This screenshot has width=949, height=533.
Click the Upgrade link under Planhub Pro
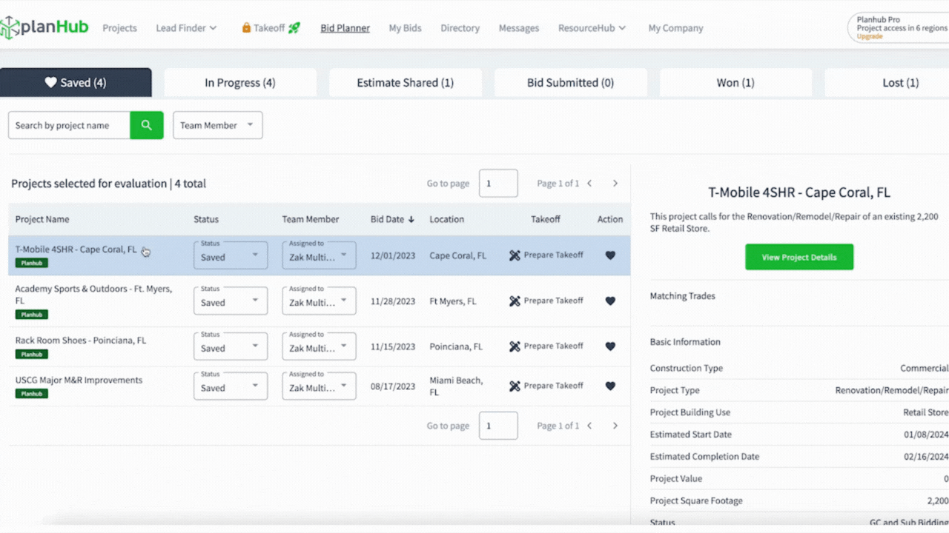(870, 36)
